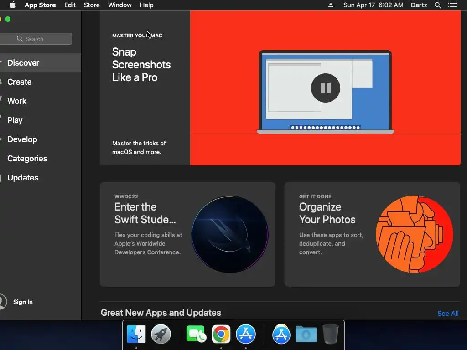The image size is (467, 350).
Task: Open Launchpad rocket icon in Dock
Action: pos(161,334)
